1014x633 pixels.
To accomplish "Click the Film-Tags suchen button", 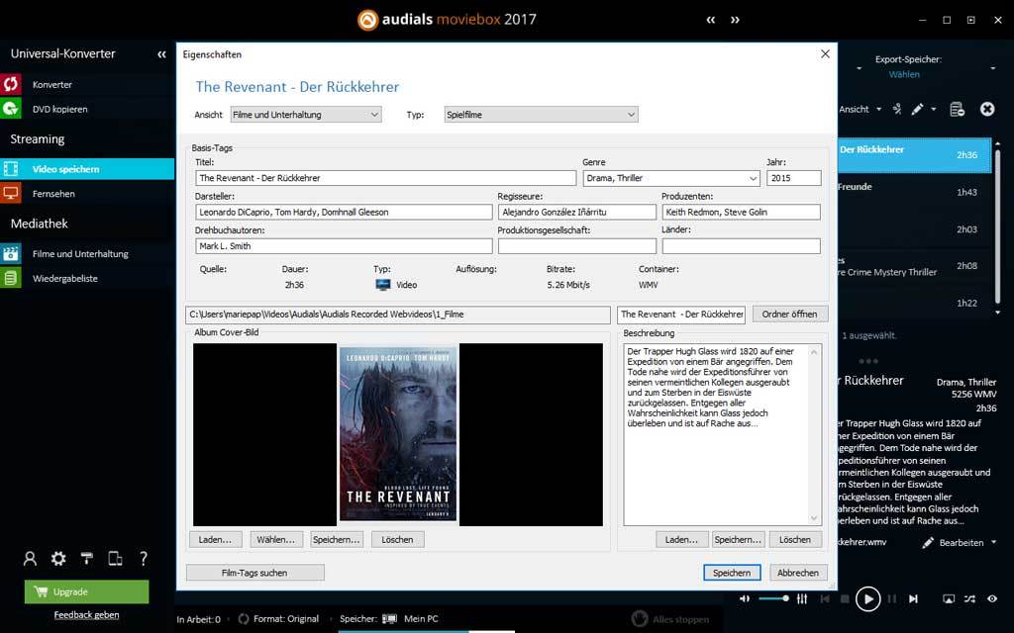I will [254, 573].
